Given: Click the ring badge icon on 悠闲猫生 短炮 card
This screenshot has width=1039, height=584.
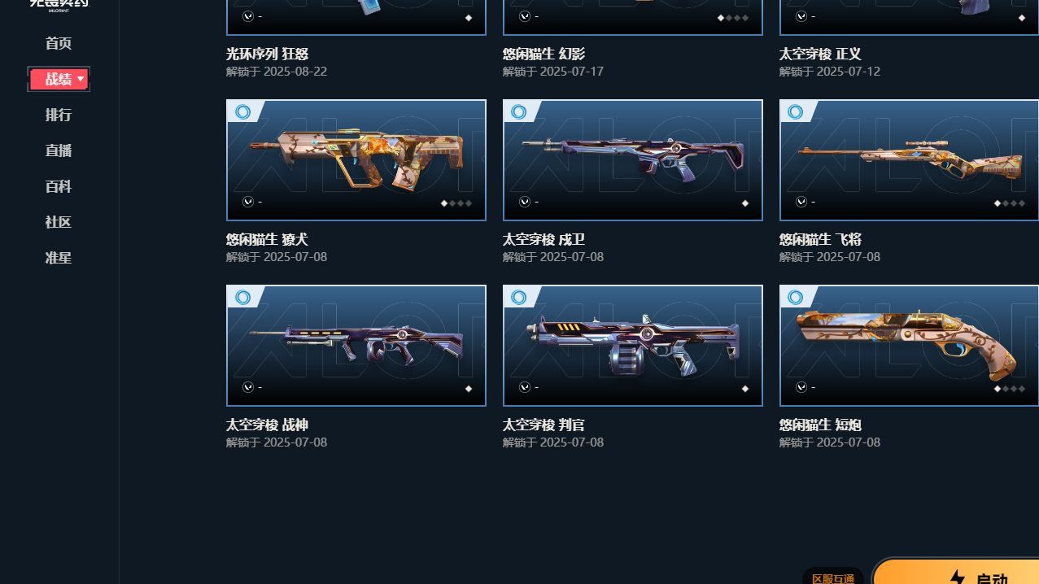Looking at the screenshot, I should (796, 298).
